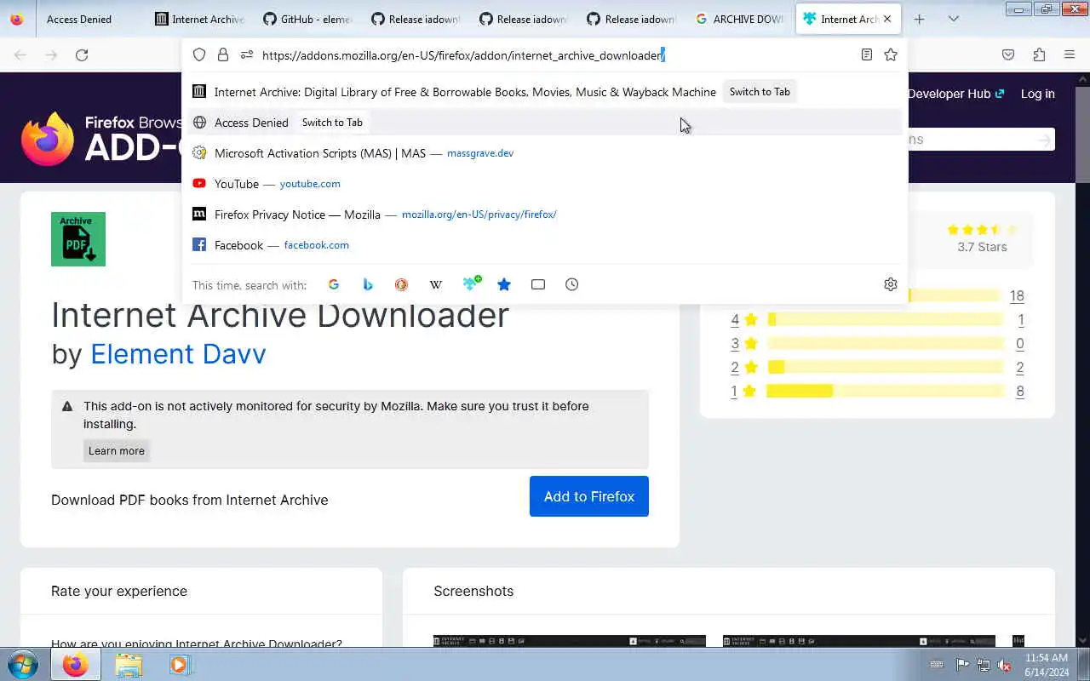Screen dimensions: 1090x681
Task: Open the first screenshot thumbnail
Action: (x=570, y=641)
